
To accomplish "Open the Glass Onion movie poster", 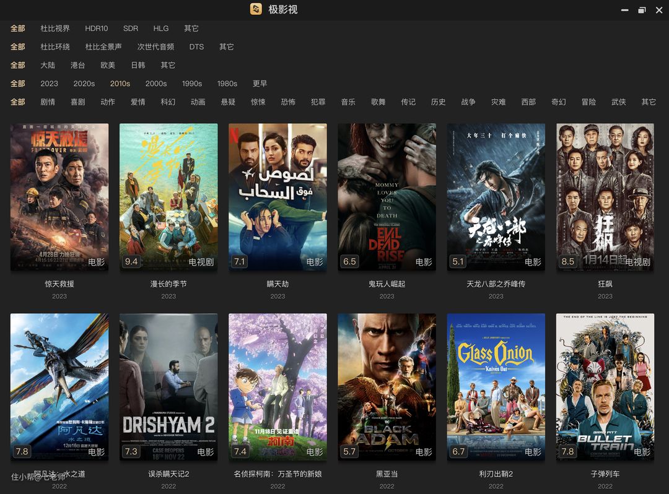I will point(496,386).
